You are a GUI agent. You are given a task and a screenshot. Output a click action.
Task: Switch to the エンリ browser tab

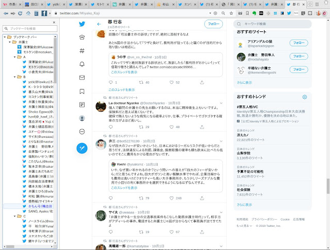(x=188, y=4)
